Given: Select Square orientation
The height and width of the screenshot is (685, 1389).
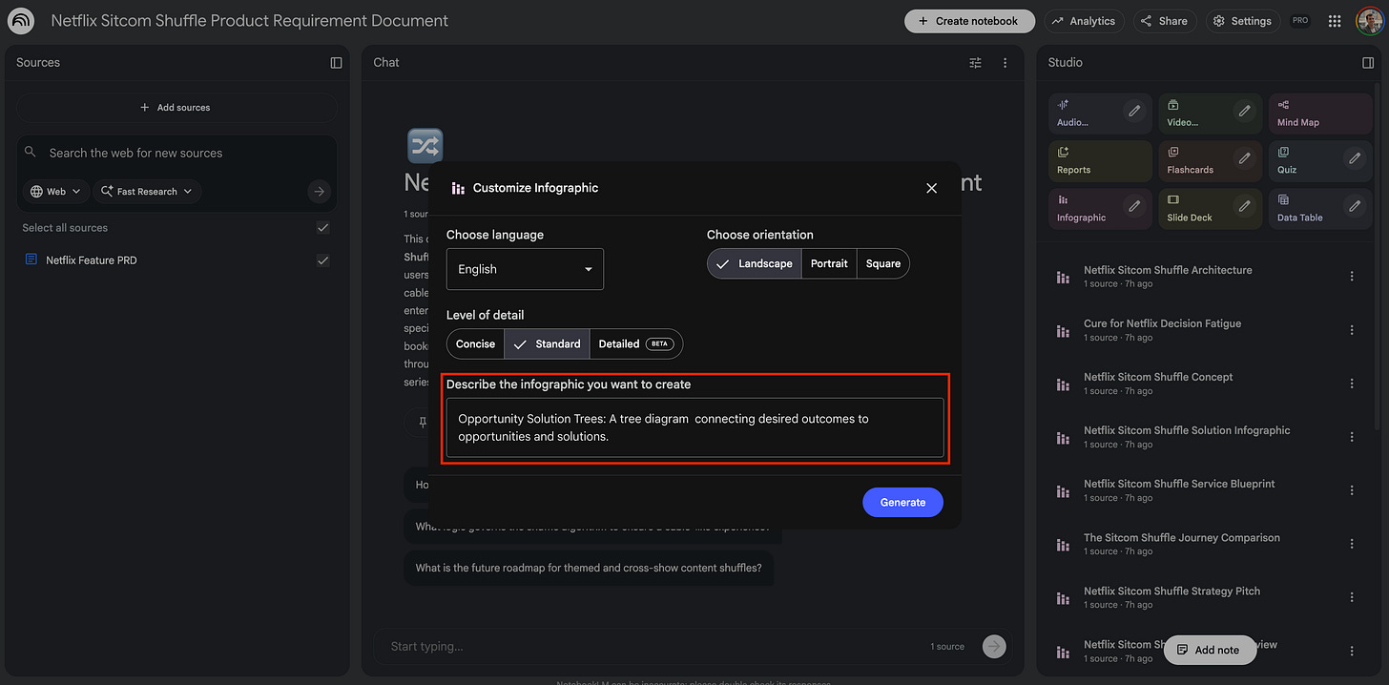Looking at the screenshot, I should [883, 263].
